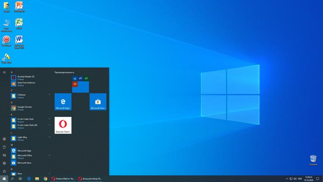Open the CCleaner folder entry
Screen dimensions: 323x182
click(x=31, y=96)
